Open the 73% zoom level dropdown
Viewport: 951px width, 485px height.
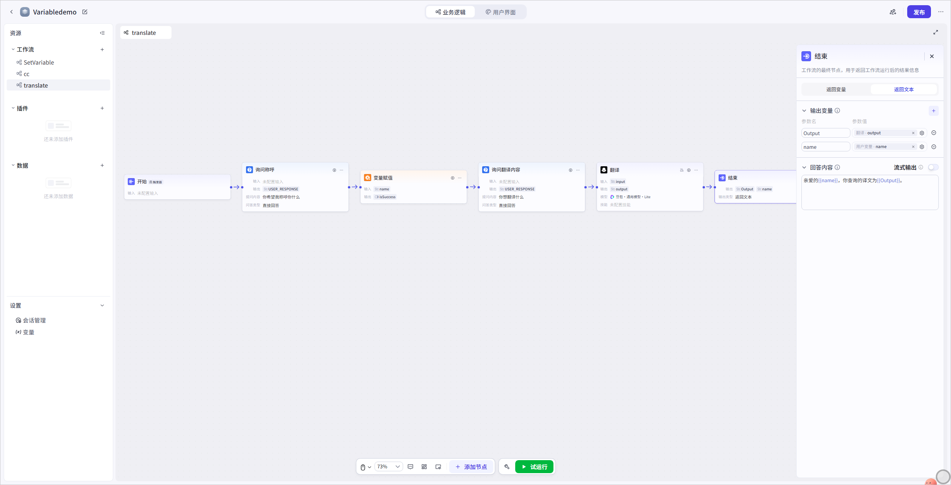pos(388,467)
